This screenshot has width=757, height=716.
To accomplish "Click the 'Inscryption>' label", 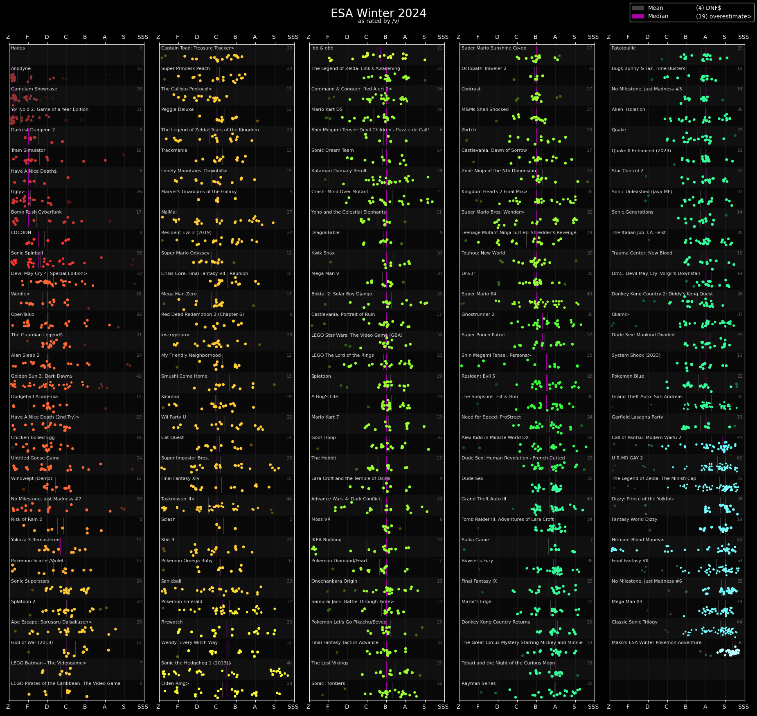I will [x=175, y=335].
